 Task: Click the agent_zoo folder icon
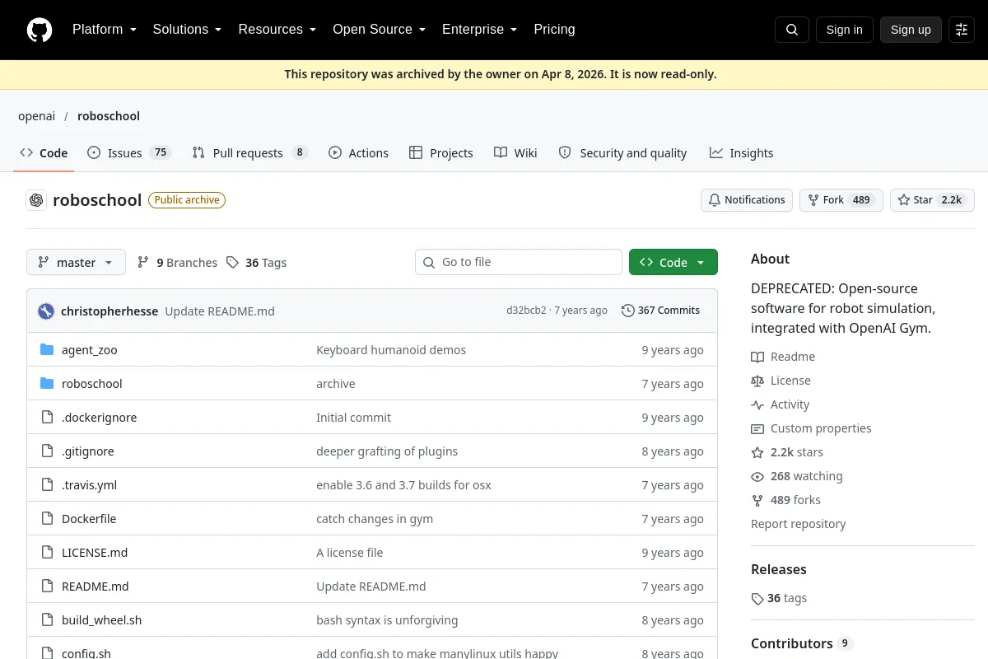pos(47,350)
